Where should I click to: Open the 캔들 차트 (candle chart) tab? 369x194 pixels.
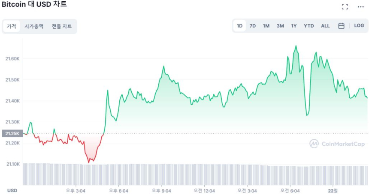pyautogui.click(x=62, y=26)
